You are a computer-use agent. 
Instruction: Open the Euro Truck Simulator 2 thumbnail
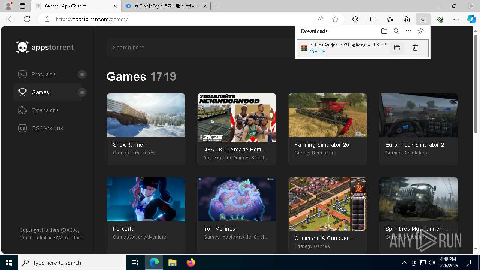click(x=418, y=115)
